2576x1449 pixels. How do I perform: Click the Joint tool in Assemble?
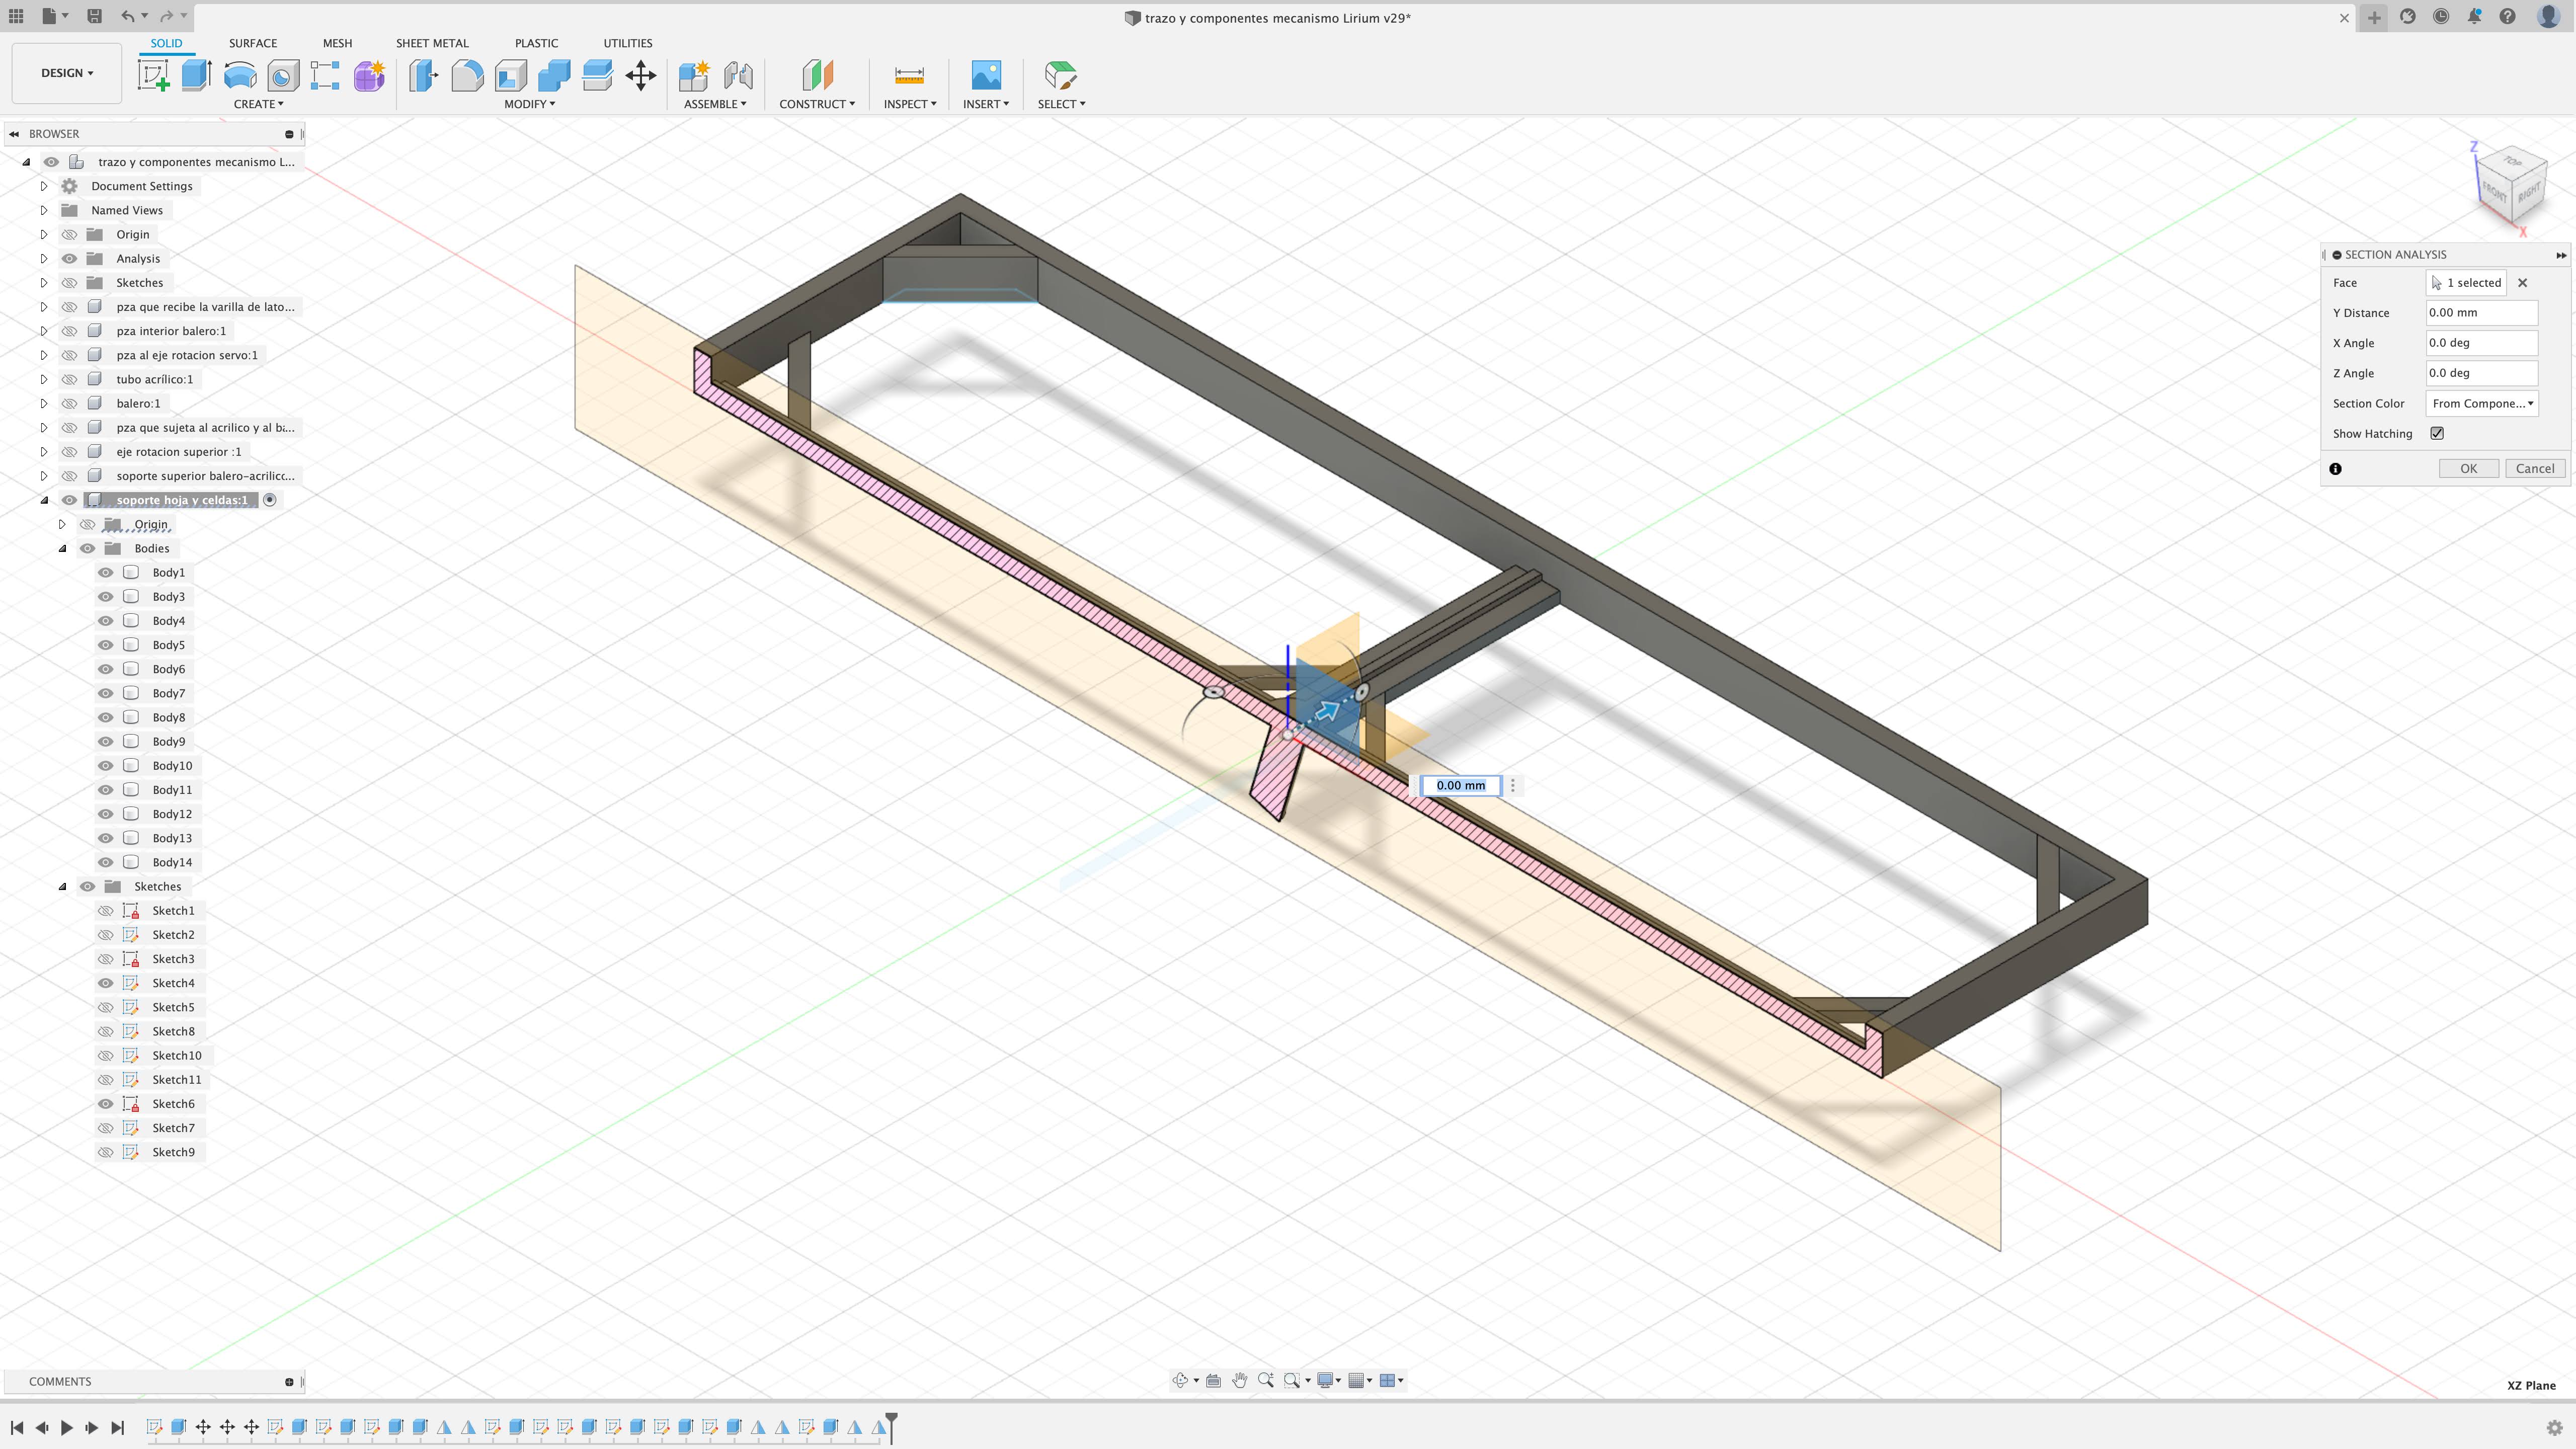[x=738, y=76]
